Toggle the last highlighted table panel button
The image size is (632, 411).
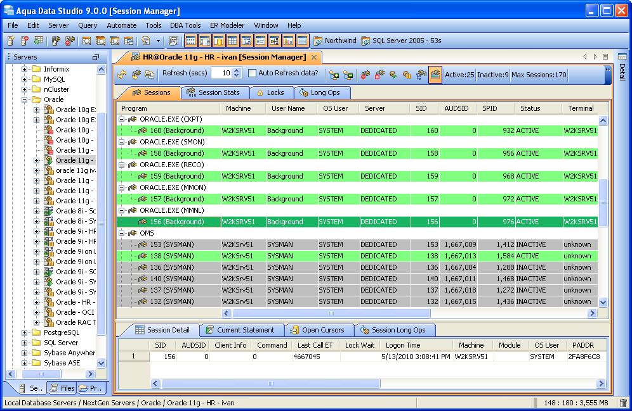302,41
